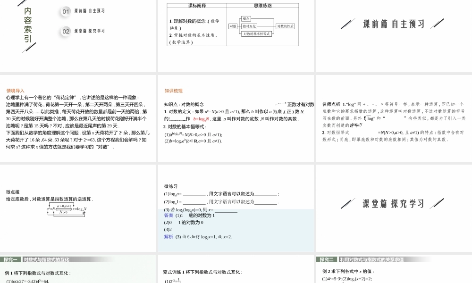The width and height of the screenshot is (472, 283).
Task: Click the 课标阐释 table header
Action: coord(197,5)
